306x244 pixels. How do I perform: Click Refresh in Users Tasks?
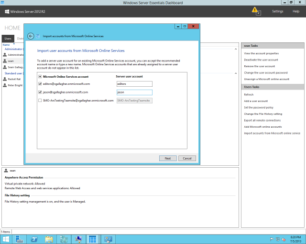click(x=249, y=94)
